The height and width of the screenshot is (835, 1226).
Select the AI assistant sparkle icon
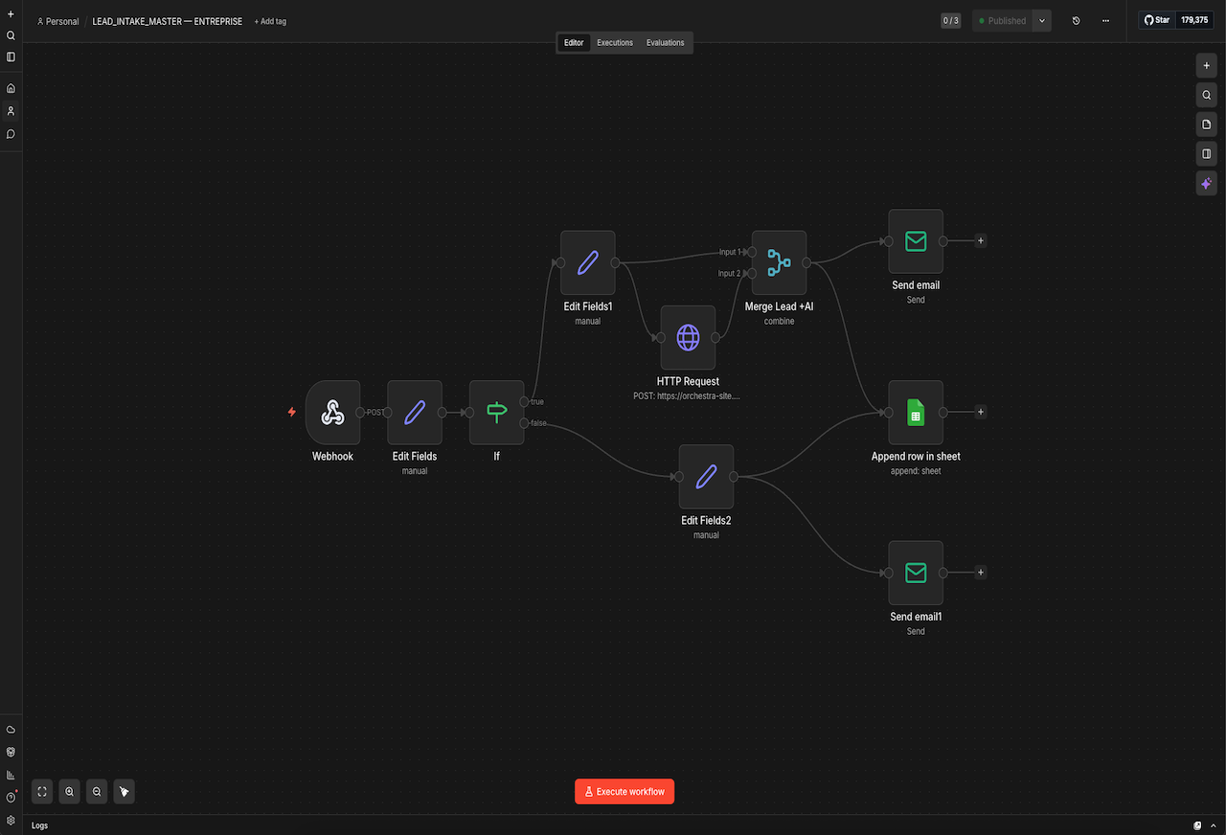(x=1206, y=183)
